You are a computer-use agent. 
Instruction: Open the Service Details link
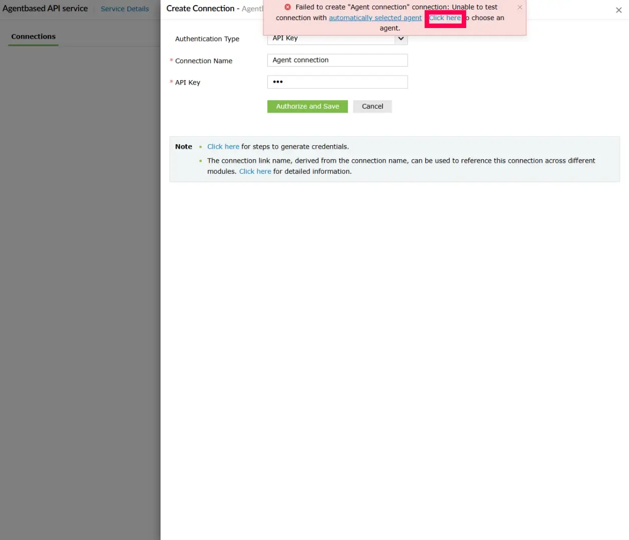tap(125, 9)
